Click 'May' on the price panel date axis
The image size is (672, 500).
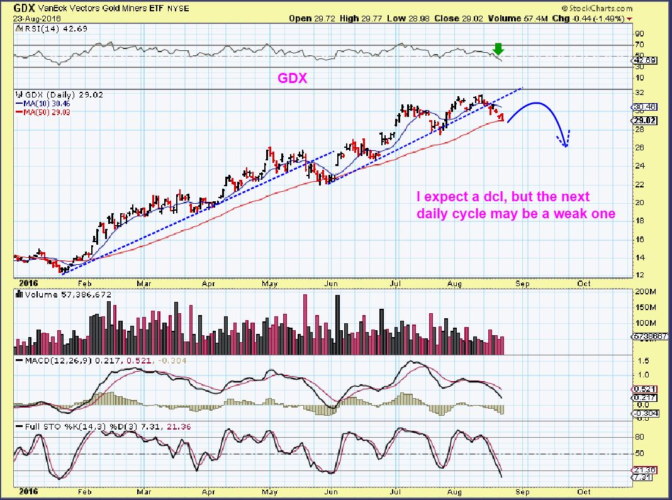269,284
